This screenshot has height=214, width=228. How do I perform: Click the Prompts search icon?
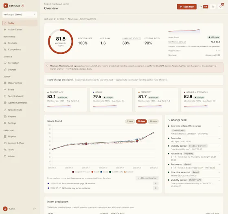pos(5,43)
